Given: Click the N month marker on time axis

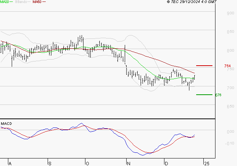Looking at the screenshot, I should (129, 163).
